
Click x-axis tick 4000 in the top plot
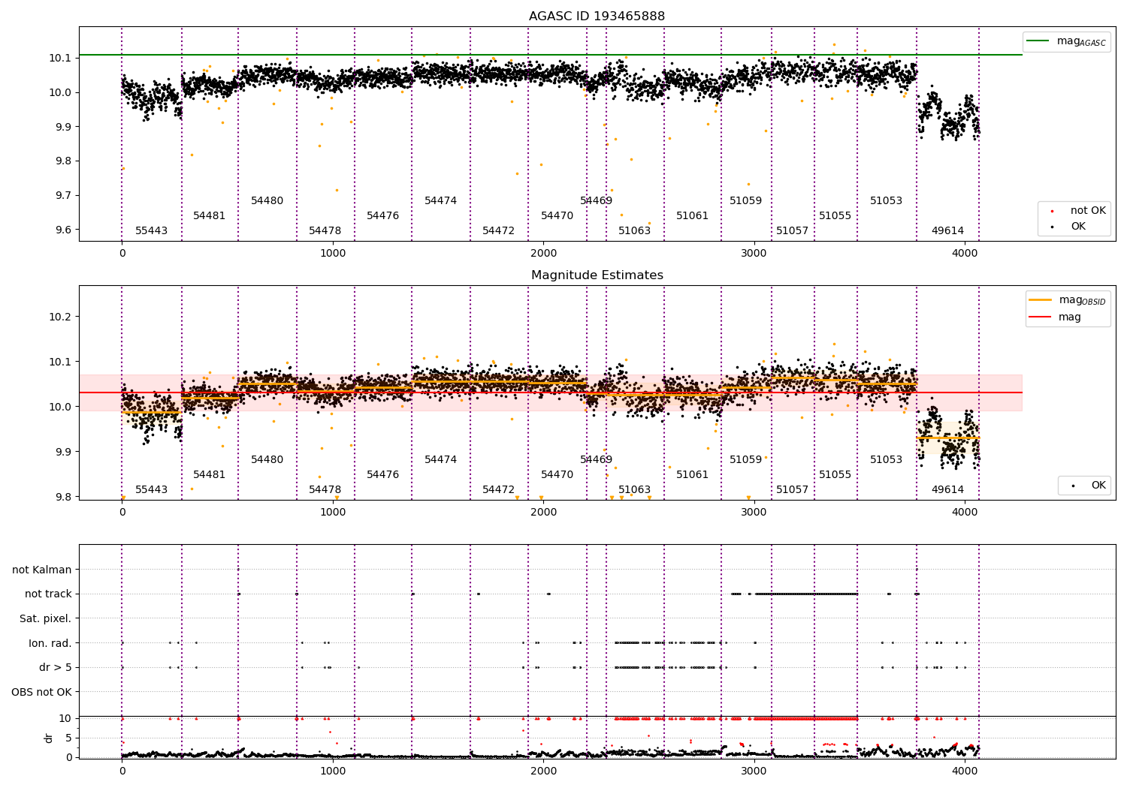tap(965, 254)
